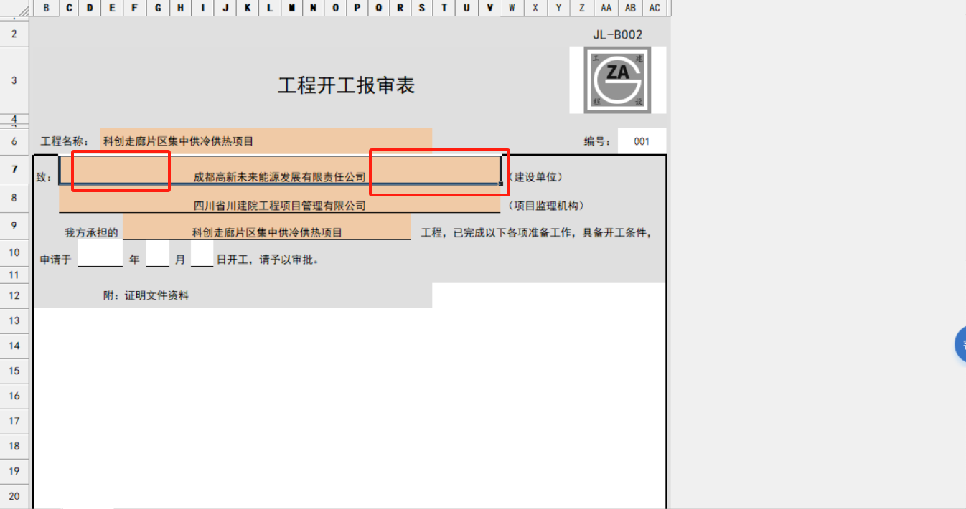Select the number cell containing 001
The image size is (966, 509).
point(642,141)
